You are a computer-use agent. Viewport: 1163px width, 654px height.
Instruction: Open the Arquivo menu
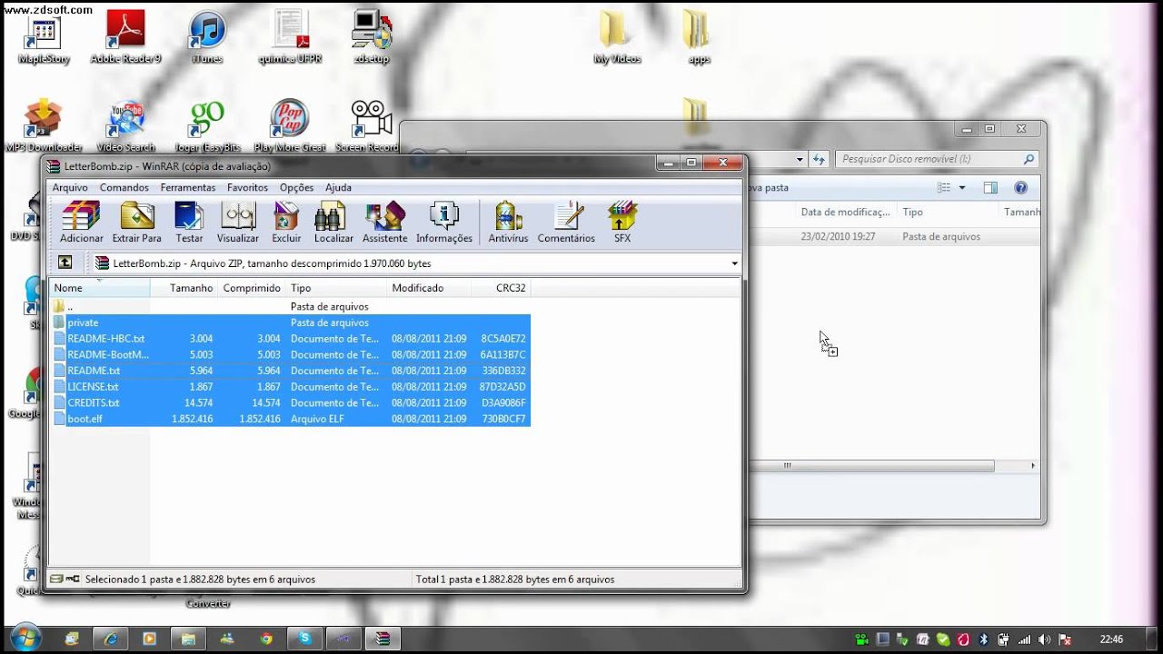pyautogui.click(x=70, y=187)
